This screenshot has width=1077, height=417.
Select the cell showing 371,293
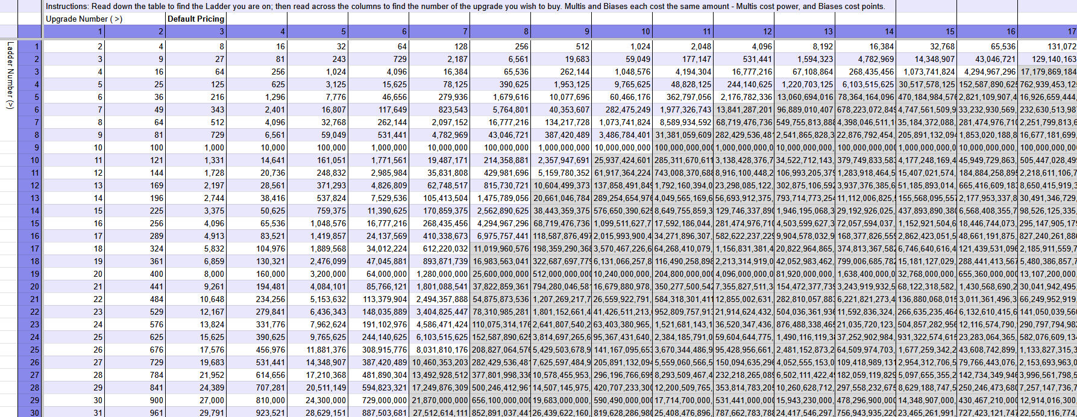click(318, 185)
